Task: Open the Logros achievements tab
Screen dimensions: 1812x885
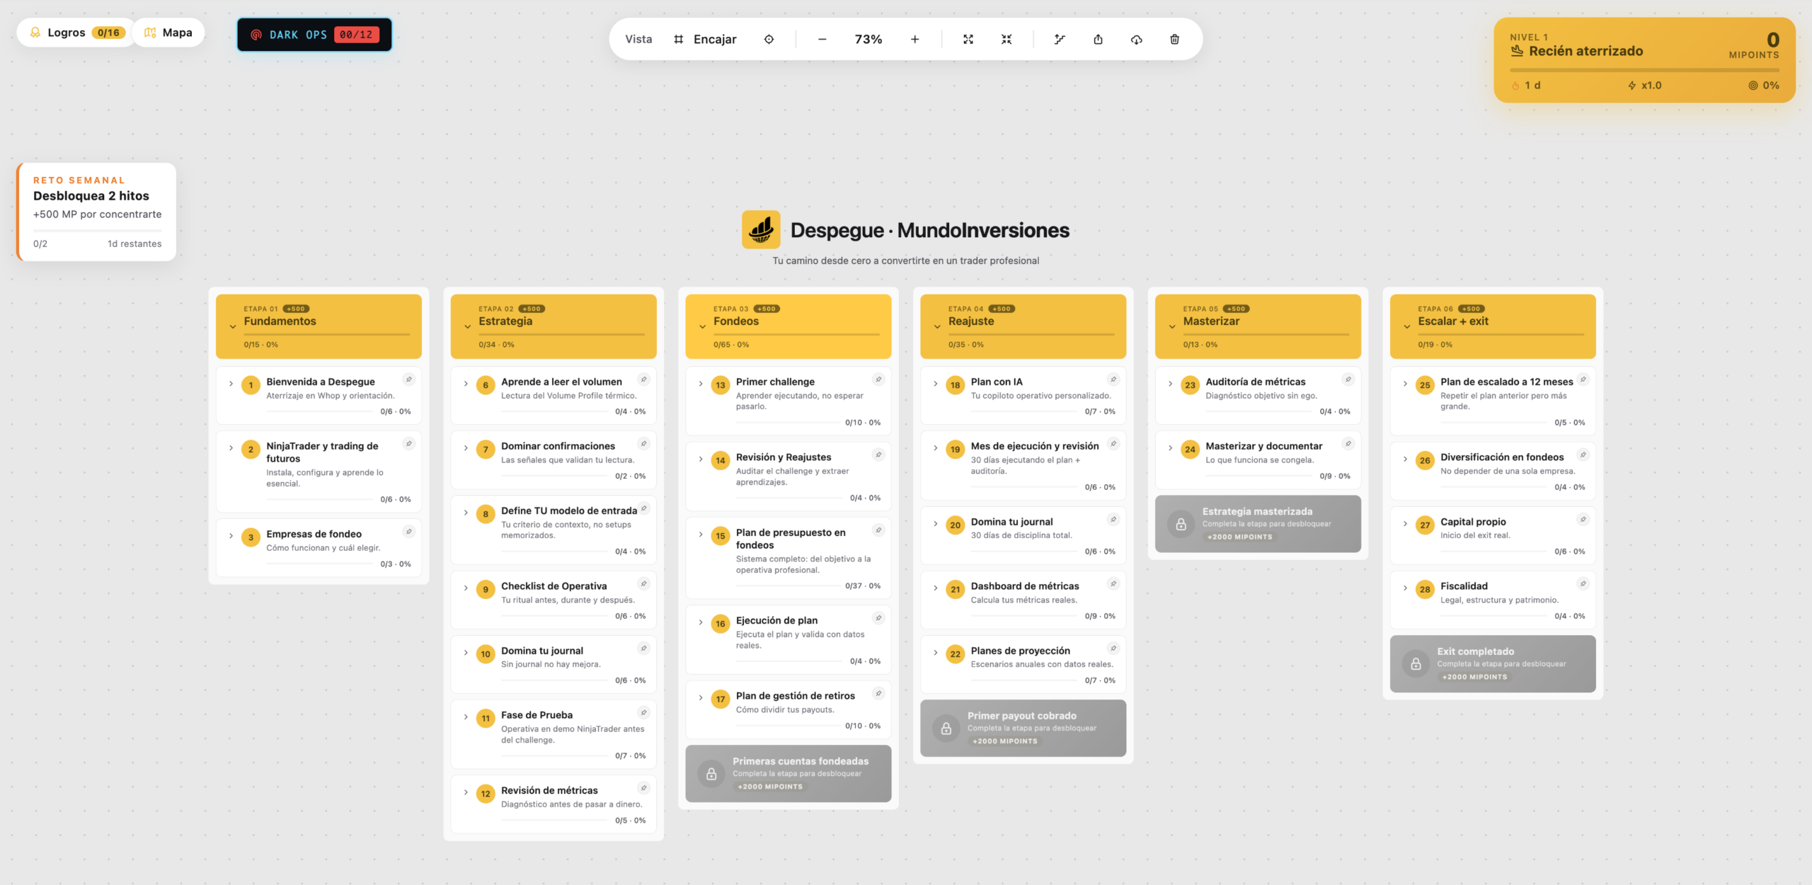Action: (x=76, y=33)
